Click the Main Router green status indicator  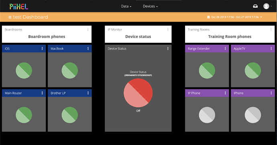pos(24,115)
